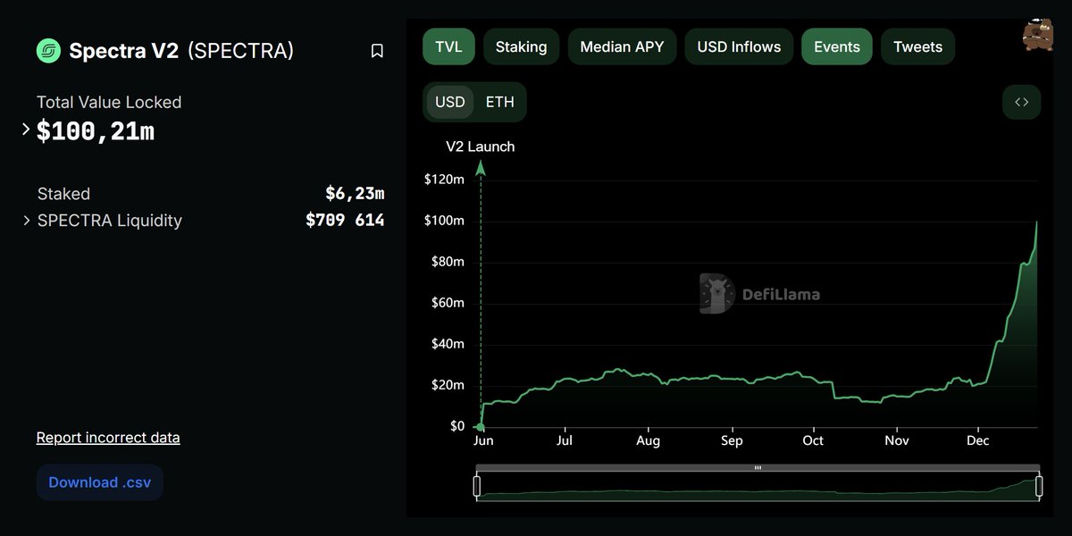1072x536 pixels.
Task: Expand the SPECTRA Liquidity row
Action: coord(26,220)
